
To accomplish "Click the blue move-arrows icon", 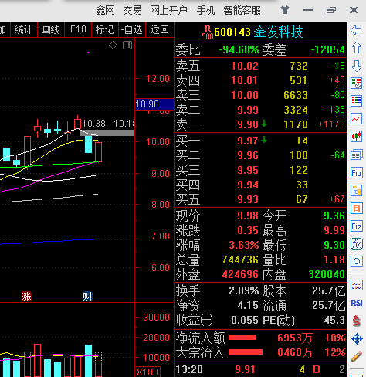I will (x=357, y=338).
